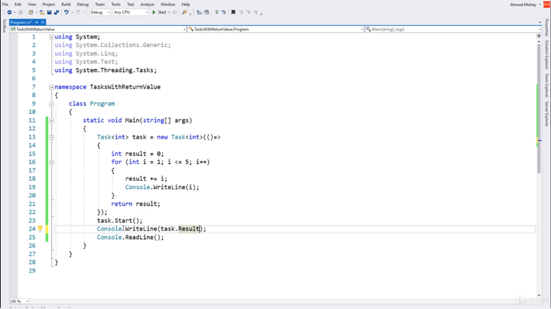Collapse the namespace block at line 7
This screenshot has height=309, width=551.
pos(52,87)
